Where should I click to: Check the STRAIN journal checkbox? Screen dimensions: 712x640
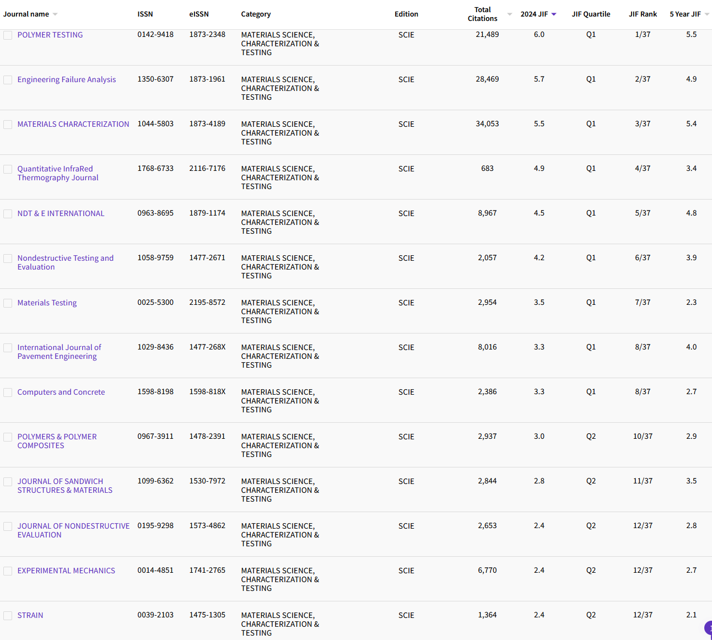(8, 616)
